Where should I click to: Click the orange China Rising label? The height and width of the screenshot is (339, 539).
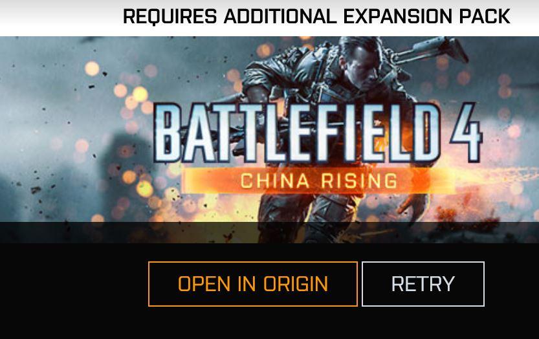click(x=318, y=181)
